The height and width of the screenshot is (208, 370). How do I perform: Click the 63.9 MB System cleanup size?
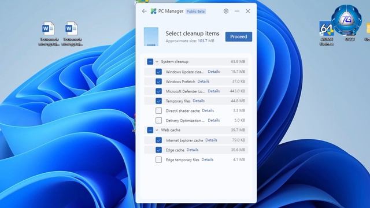click(238, 62)
